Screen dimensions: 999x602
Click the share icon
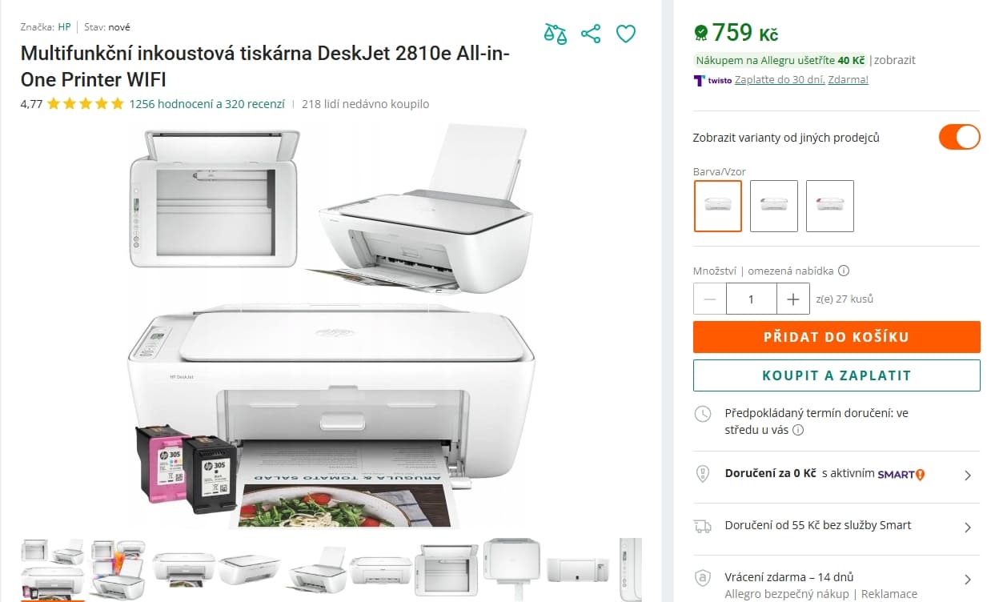coord(591,34)
